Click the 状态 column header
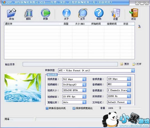This screenshot has height=128, width=150. [126, 24]
